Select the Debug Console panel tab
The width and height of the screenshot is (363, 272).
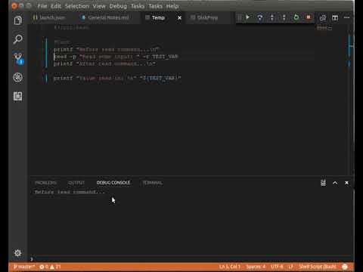(113, 183)
